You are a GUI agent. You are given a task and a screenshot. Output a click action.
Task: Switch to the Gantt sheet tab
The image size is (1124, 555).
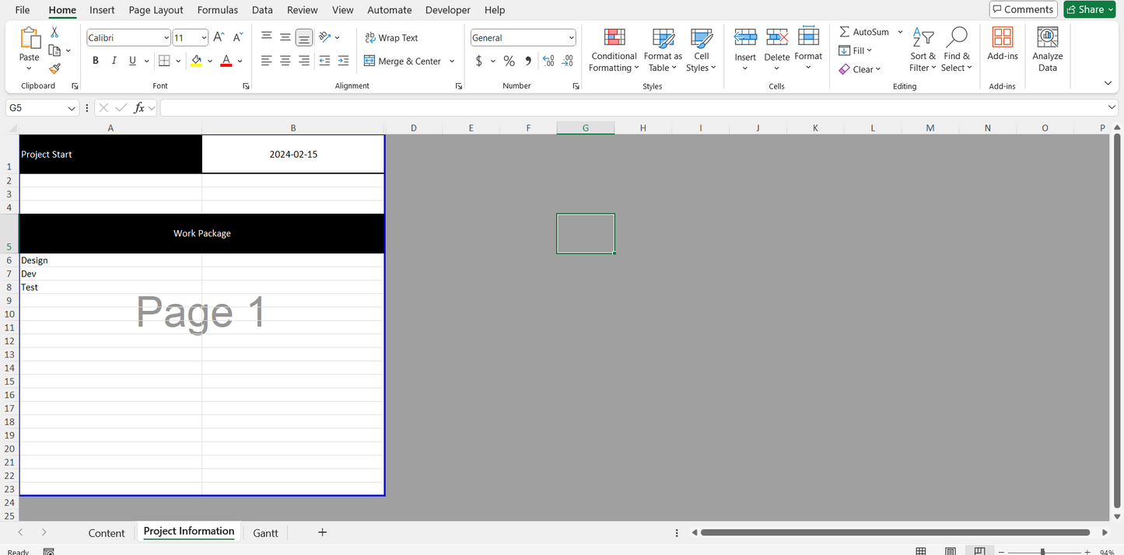click(x=265, y=532)
